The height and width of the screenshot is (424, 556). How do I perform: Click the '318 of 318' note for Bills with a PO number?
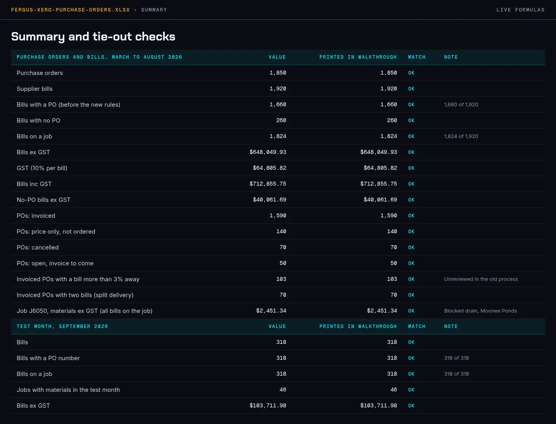click(456, 358)
